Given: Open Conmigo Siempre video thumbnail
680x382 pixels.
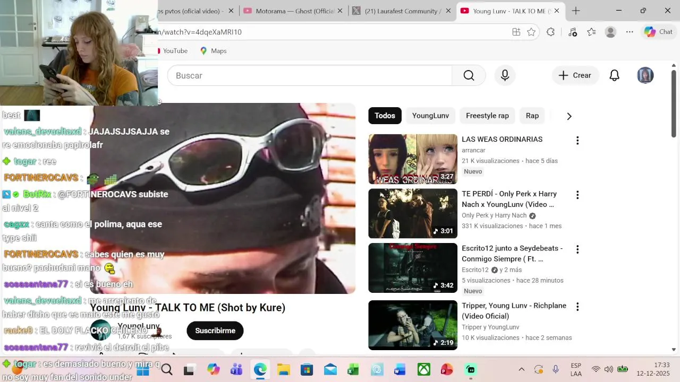Looking at the screenshot, I should pos(413,268).
